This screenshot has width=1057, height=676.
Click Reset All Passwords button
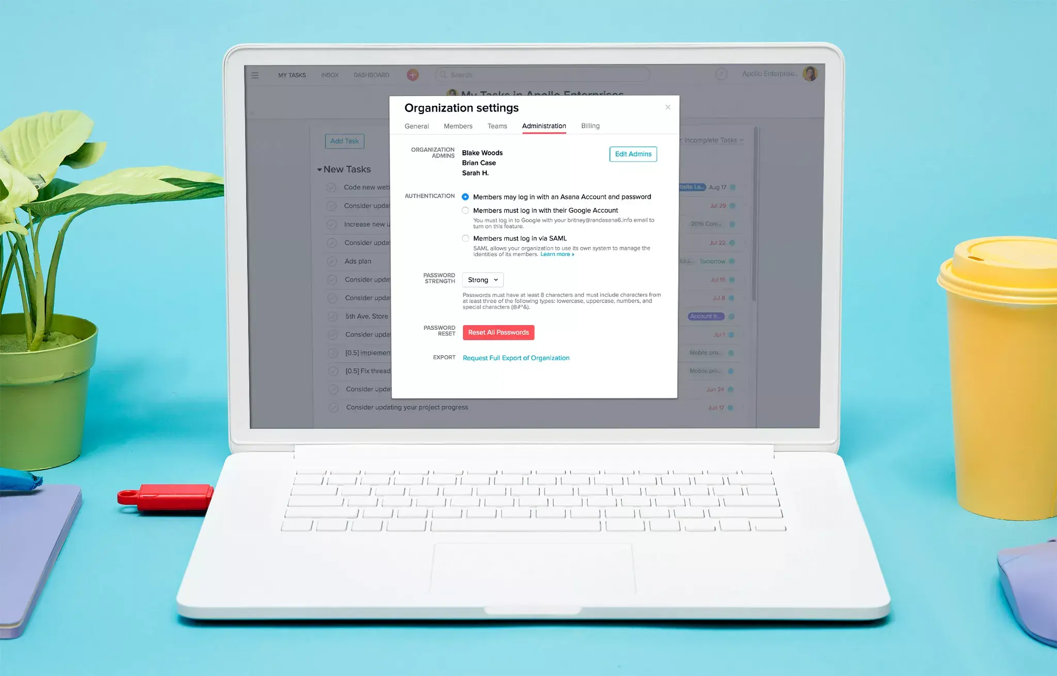(499, 333)
